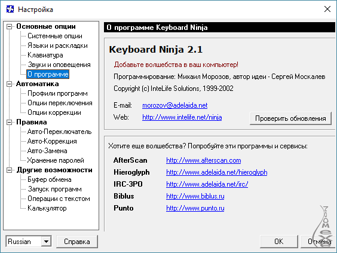Collapse the Основные опции tree group

(x=9, y=26)
